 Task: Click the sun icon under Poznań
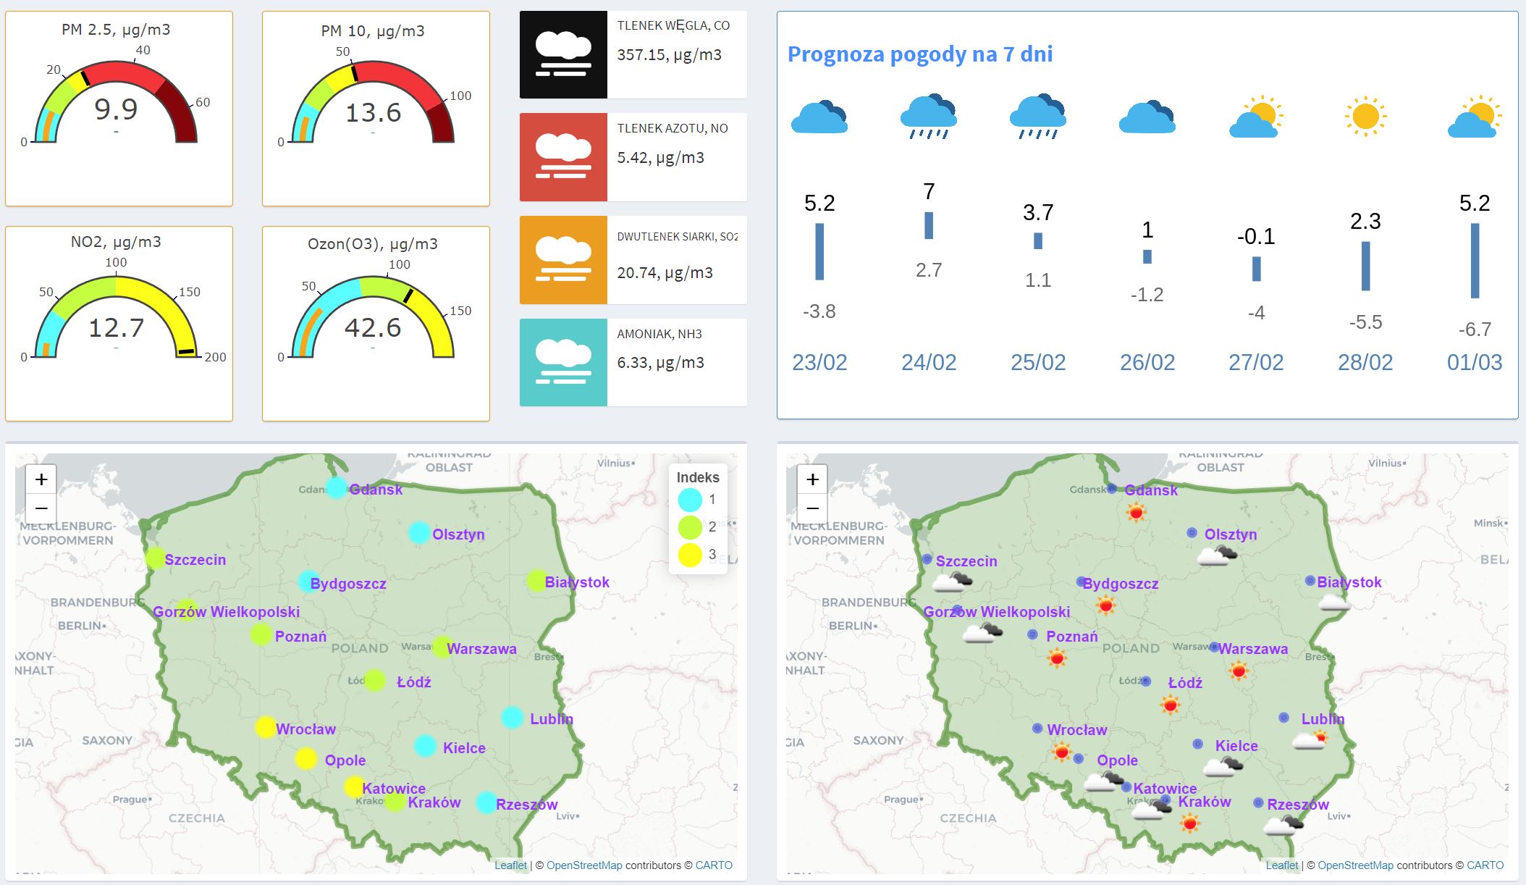(1057, 658)
